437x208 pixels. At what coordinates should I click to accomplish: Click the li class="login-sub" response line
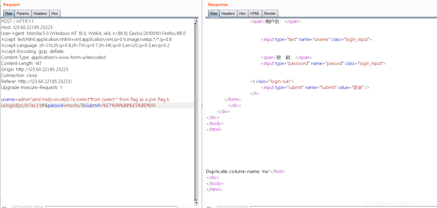pyautogui.click(x=272, y=81)
